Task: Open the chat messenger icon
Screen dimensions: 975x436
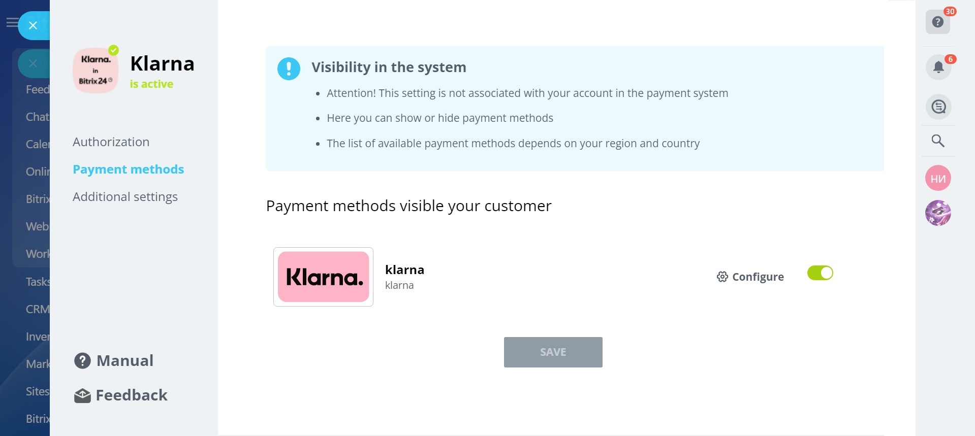Action: pyautogui.click(x=938, y=107)
